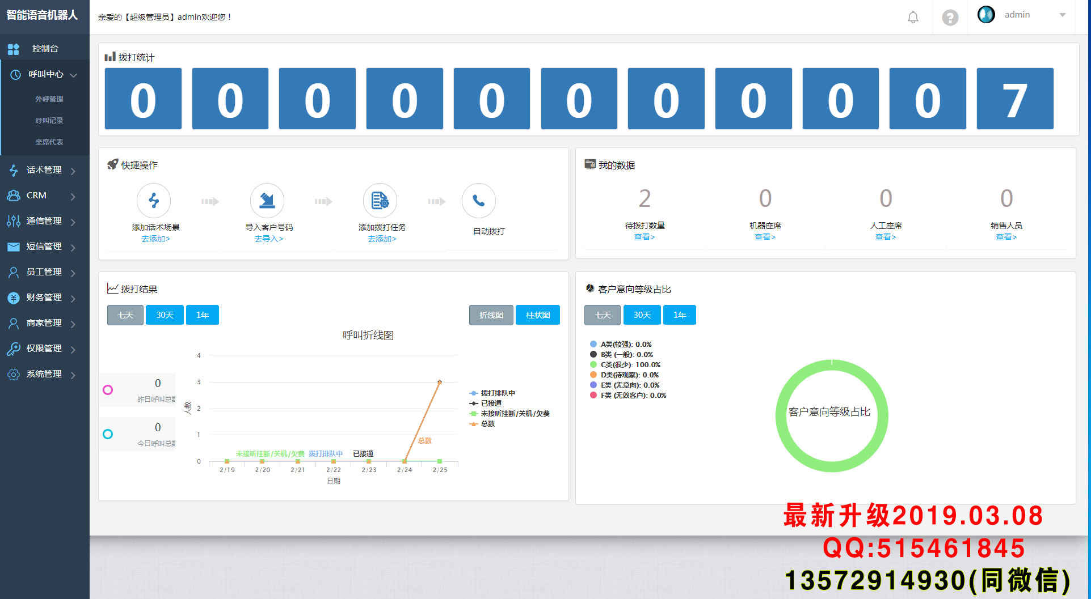
Task: Expand the 话术管理 menu chevron
Action: [x=73, y=171]
